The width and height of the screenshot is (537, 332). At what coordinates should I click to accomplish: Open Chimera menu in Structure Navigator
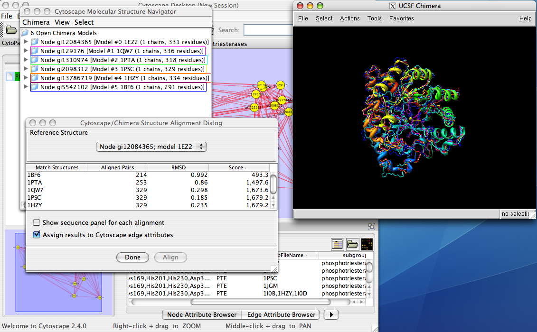(36, 22)
